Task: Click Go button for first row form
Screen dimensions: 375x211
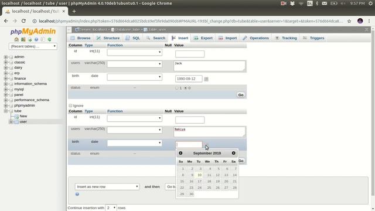Action: click(x=241, y=95)
